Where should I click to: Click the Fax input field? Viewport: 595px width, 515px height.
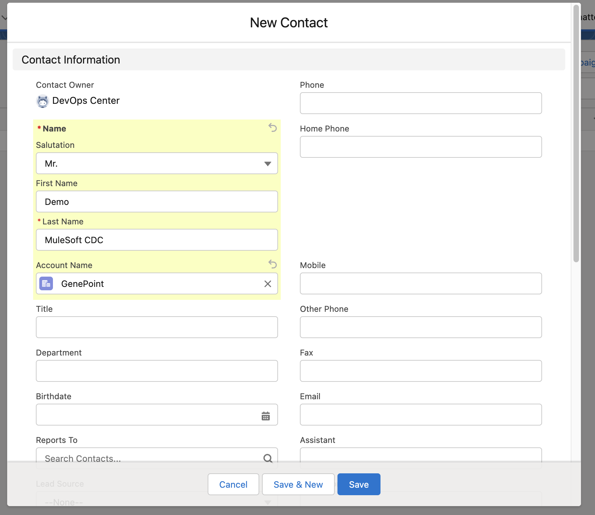tap(421, 371)
